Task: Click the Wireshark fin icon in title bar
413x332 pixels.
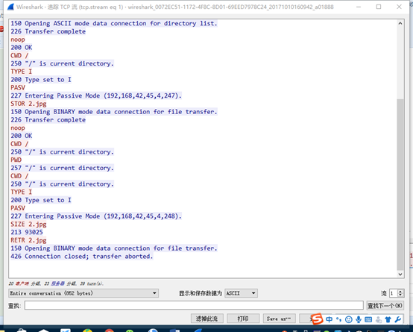Action: [x=10, y=7]
